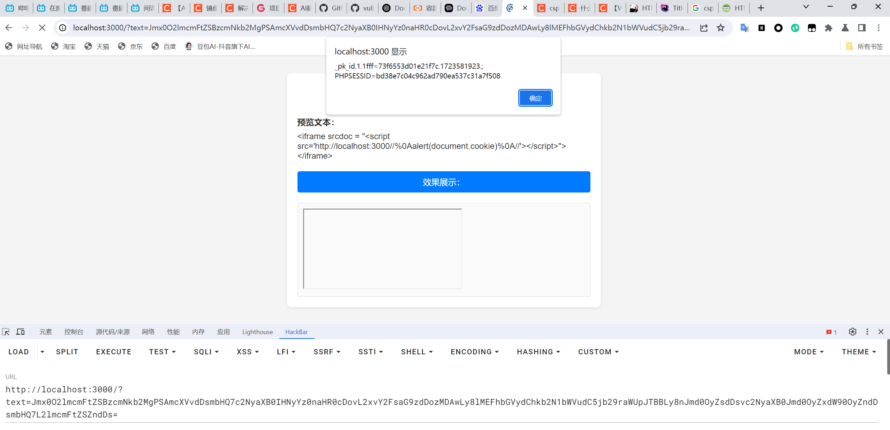This screenshot has width=890, height=430.
Task: Toggle the browser side panel
Action: [862, 28]
